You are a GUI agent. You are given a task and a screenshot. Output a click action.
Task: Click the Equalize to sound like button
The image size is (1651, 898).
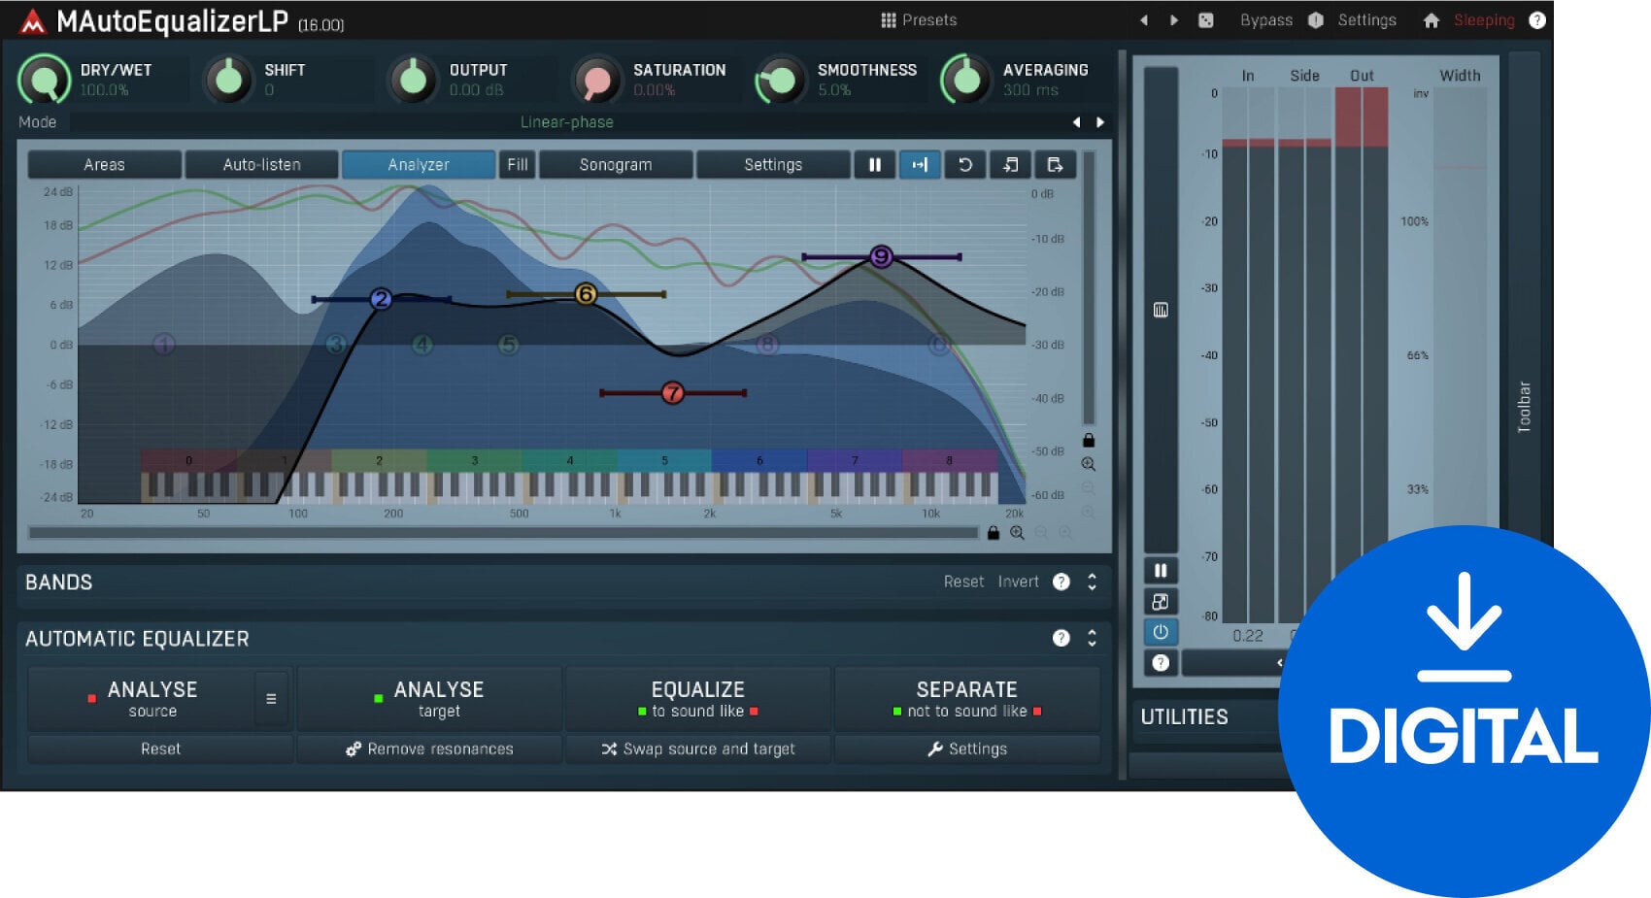[696, 699]
